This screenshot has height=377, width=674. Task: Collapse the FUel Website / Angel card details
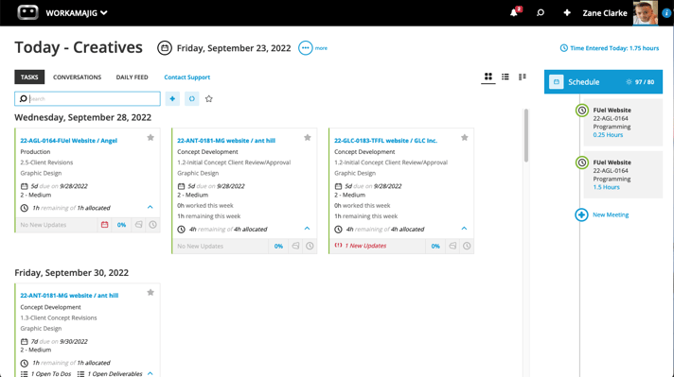pyautogui.click(x=150, y=207)
